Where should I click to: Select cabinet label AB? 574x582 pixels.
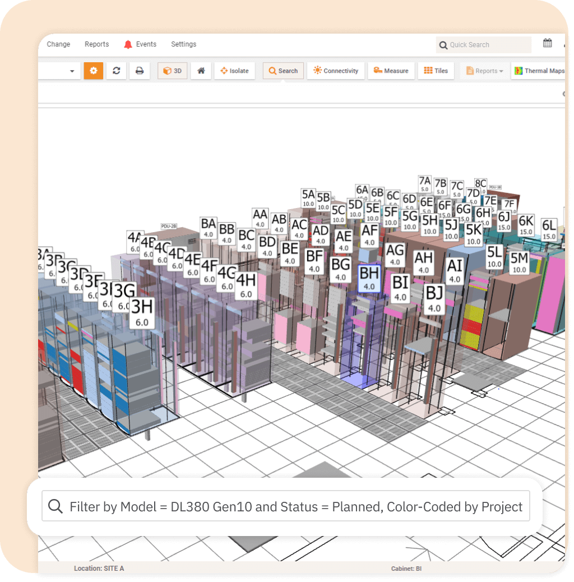point(279,223)
